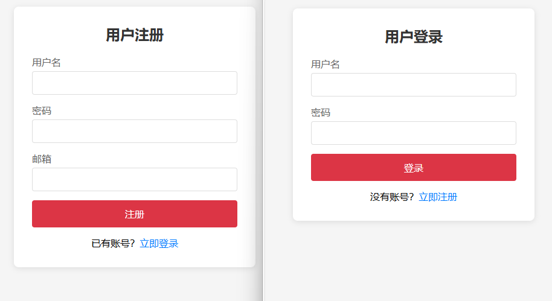Click the username field in the login form
This screenshot has width=552, height=301.
[413, 84]
